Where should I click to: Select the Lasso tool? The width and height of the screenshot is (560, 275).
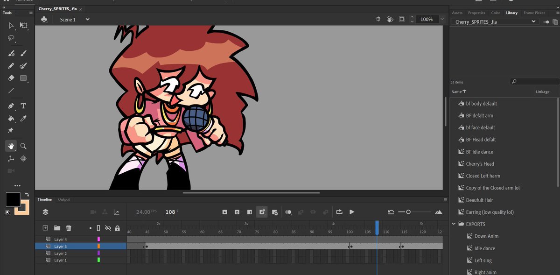click(11, 38)
